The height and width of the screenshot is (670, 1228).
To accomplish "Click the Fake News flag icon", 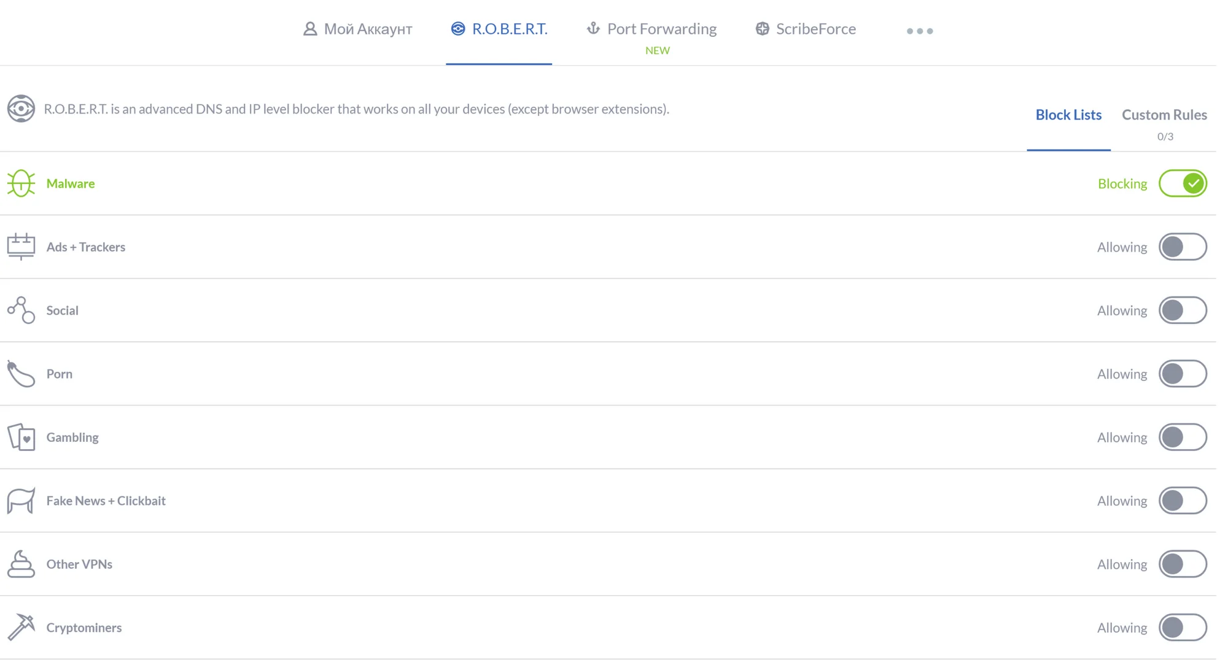I will pyautogui.click(x=21, y=501).
